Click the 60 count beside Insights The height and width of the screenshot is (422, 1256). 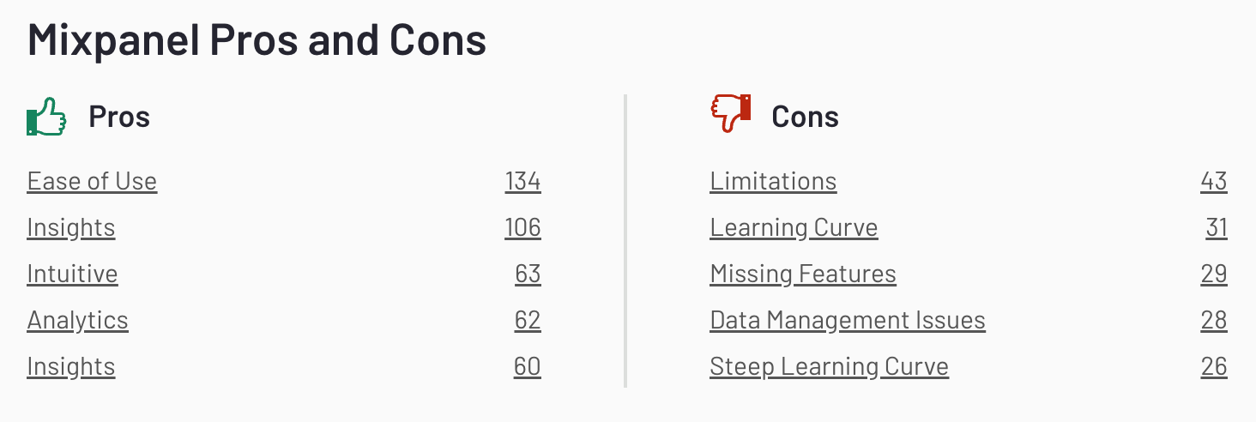528,367
